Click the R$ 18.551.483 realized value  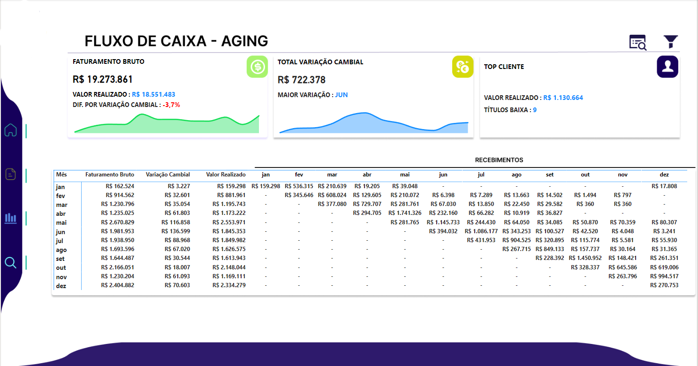pos(153,94)
